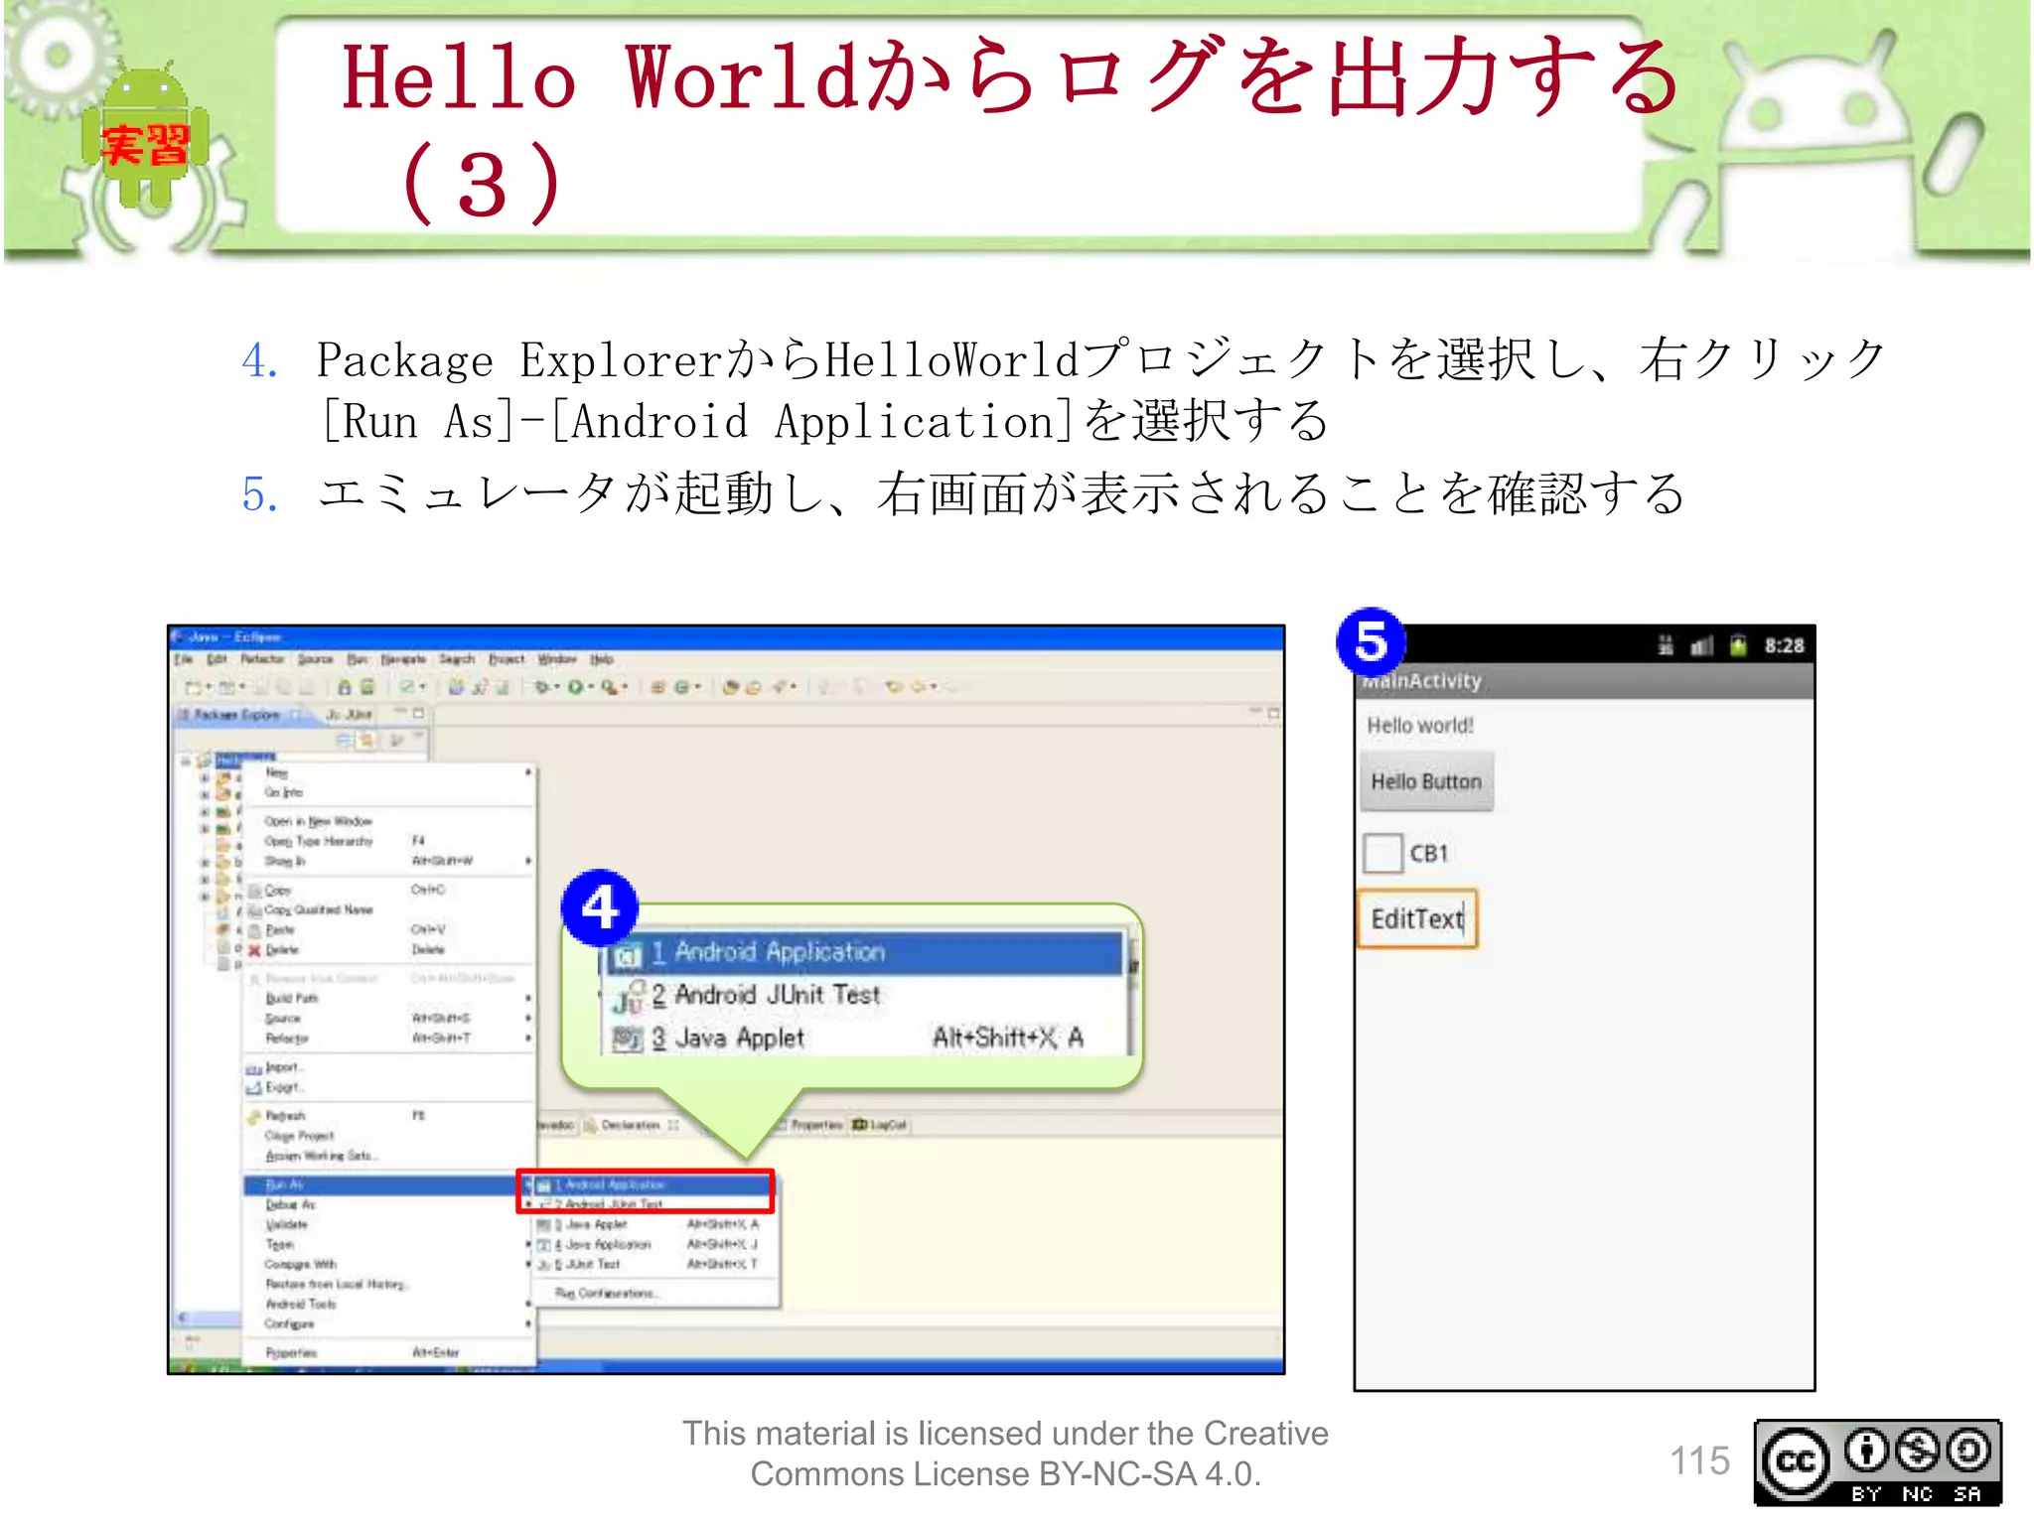Collapse the selected HelloWorld project tree node
The image size is (2034, 1525).
pos(186,762)
